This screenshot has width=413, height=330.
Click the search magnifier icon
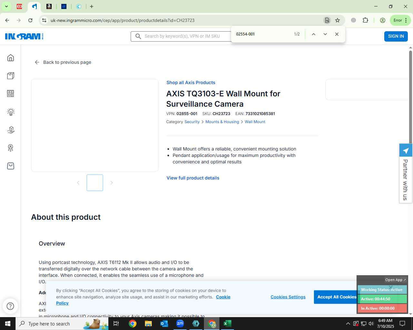pyautogui.click(x=138, y=36)
